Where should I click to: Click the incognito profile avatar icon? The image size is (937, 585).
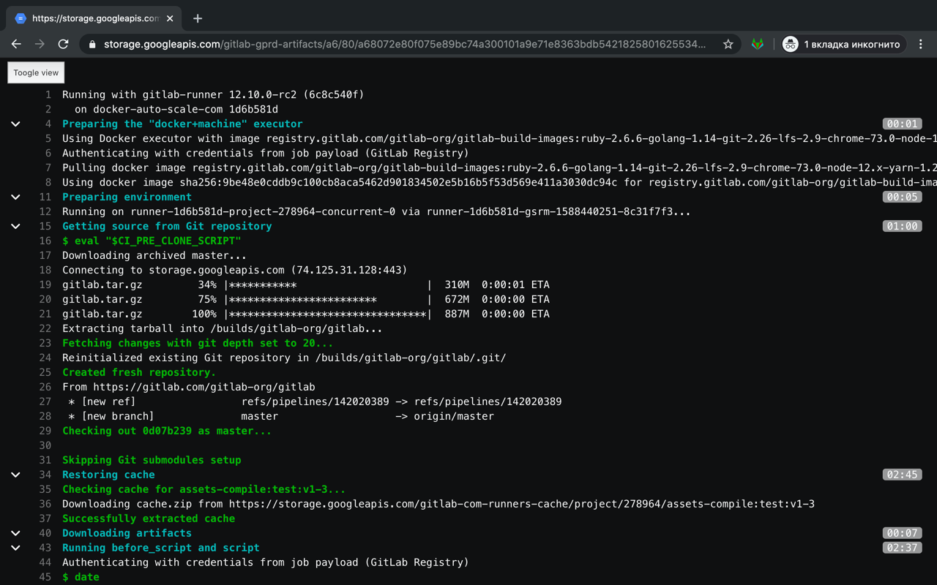(790, 44)
